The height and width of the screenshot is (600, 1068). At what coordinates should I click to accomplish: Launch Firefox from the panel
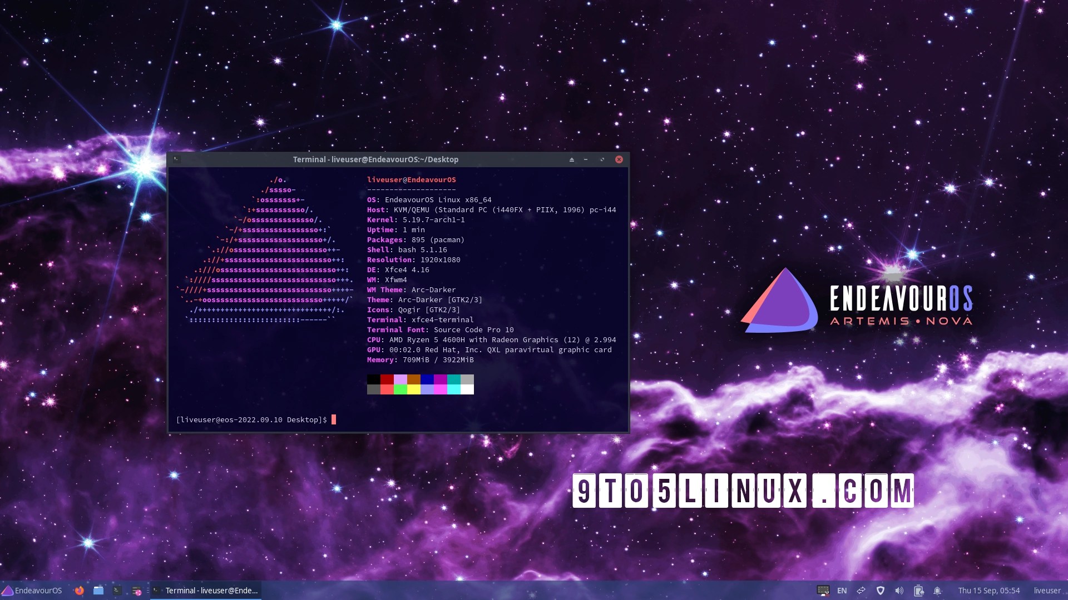(x=79, y=591)
